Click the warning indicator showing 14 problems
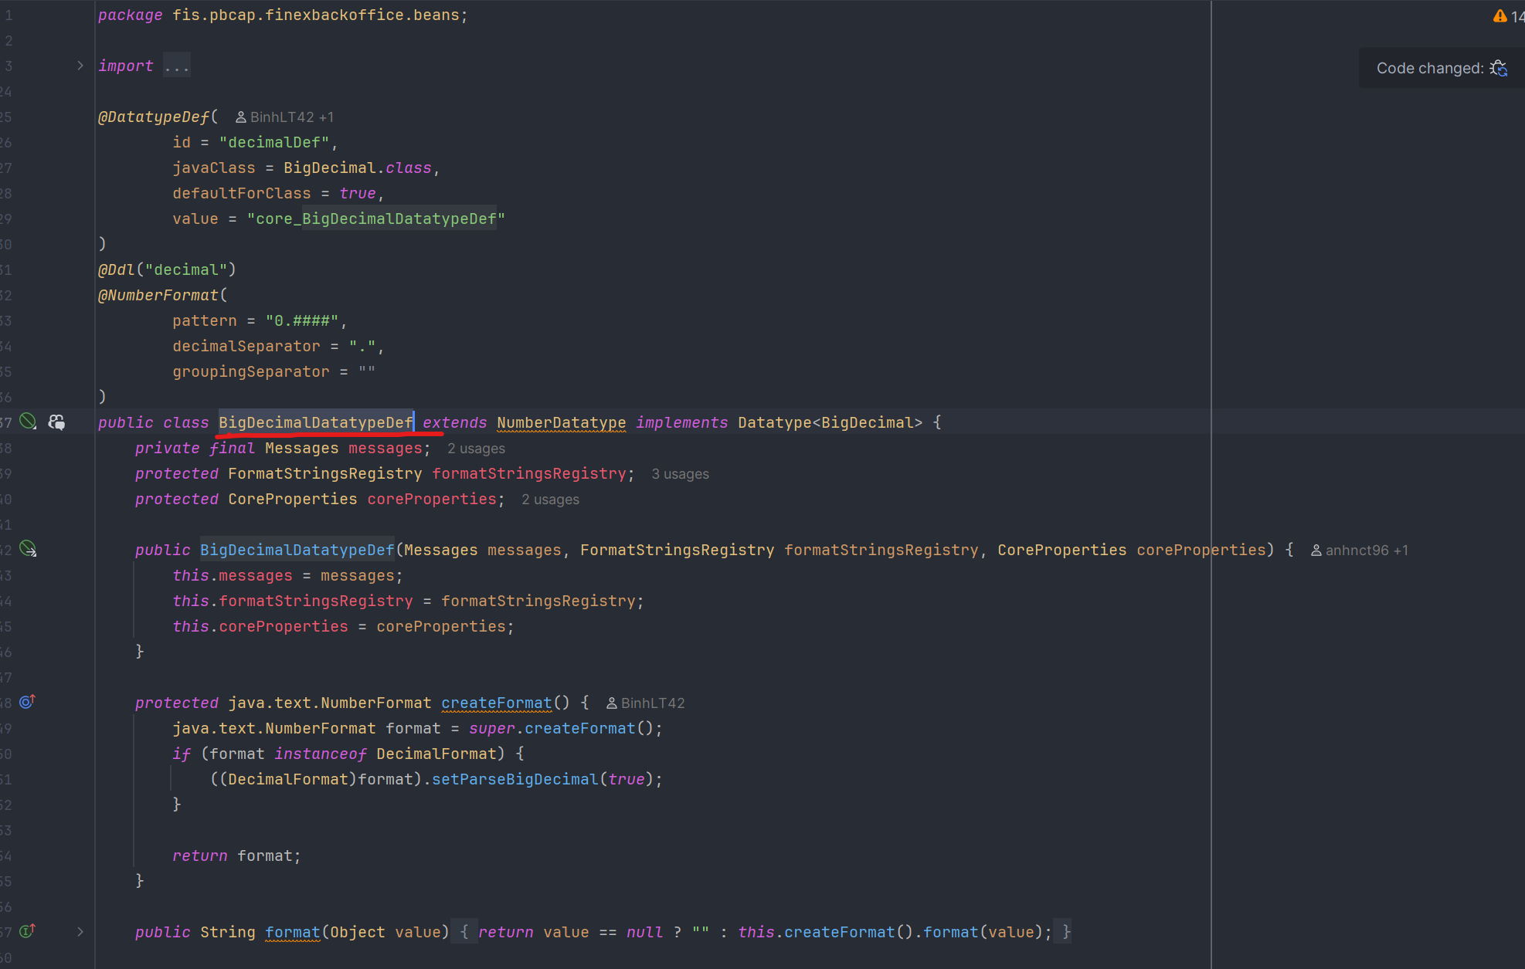 1508,16
